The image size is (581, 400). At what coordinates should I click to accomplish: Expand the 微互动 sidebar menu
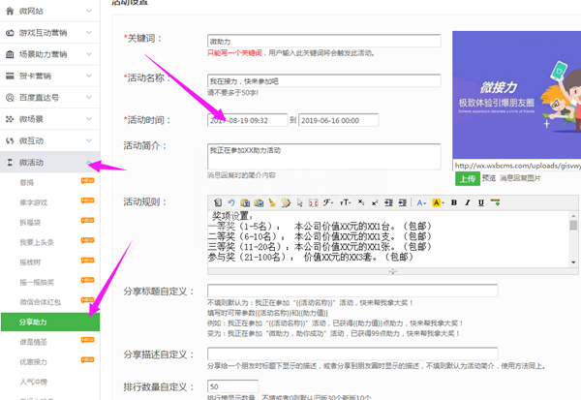pos(89,140)
